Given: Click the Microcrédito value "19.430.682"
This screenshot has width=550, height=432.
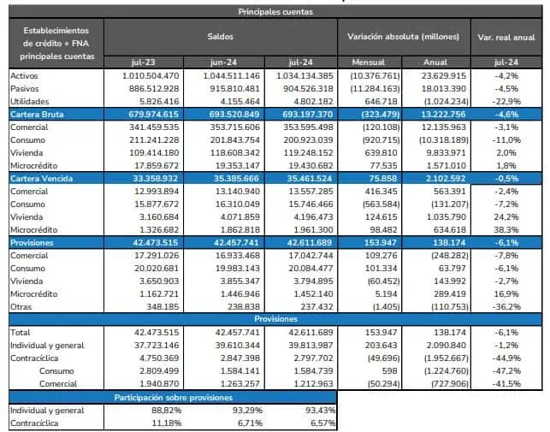Looking at the screenshot, I should point(310,166).
